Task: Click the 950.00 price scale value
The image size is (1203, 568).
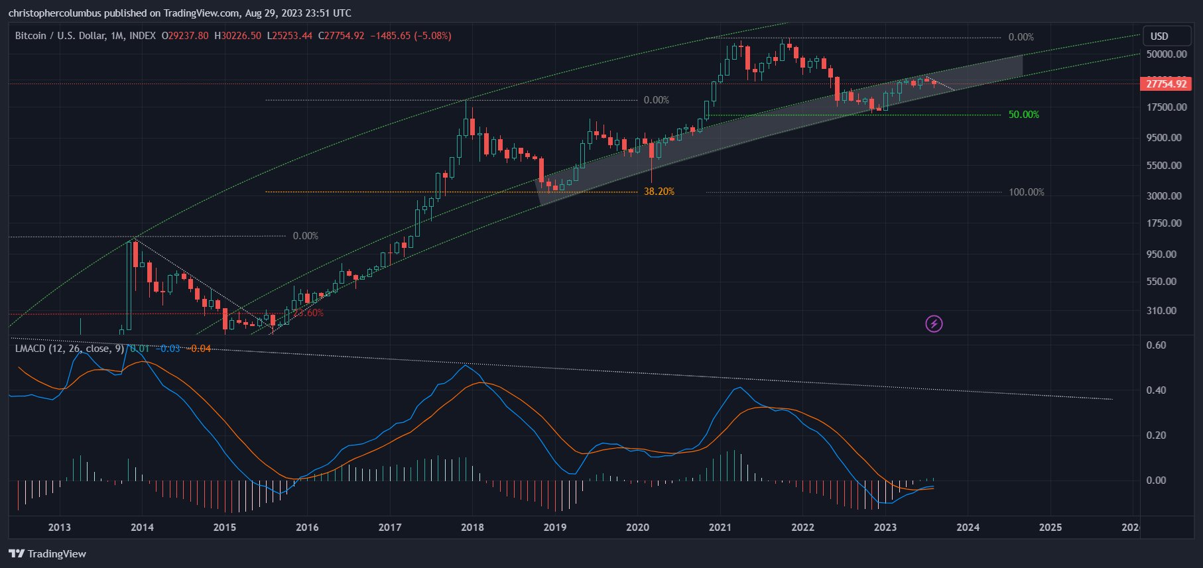Action: click(x=1161, y=255)
